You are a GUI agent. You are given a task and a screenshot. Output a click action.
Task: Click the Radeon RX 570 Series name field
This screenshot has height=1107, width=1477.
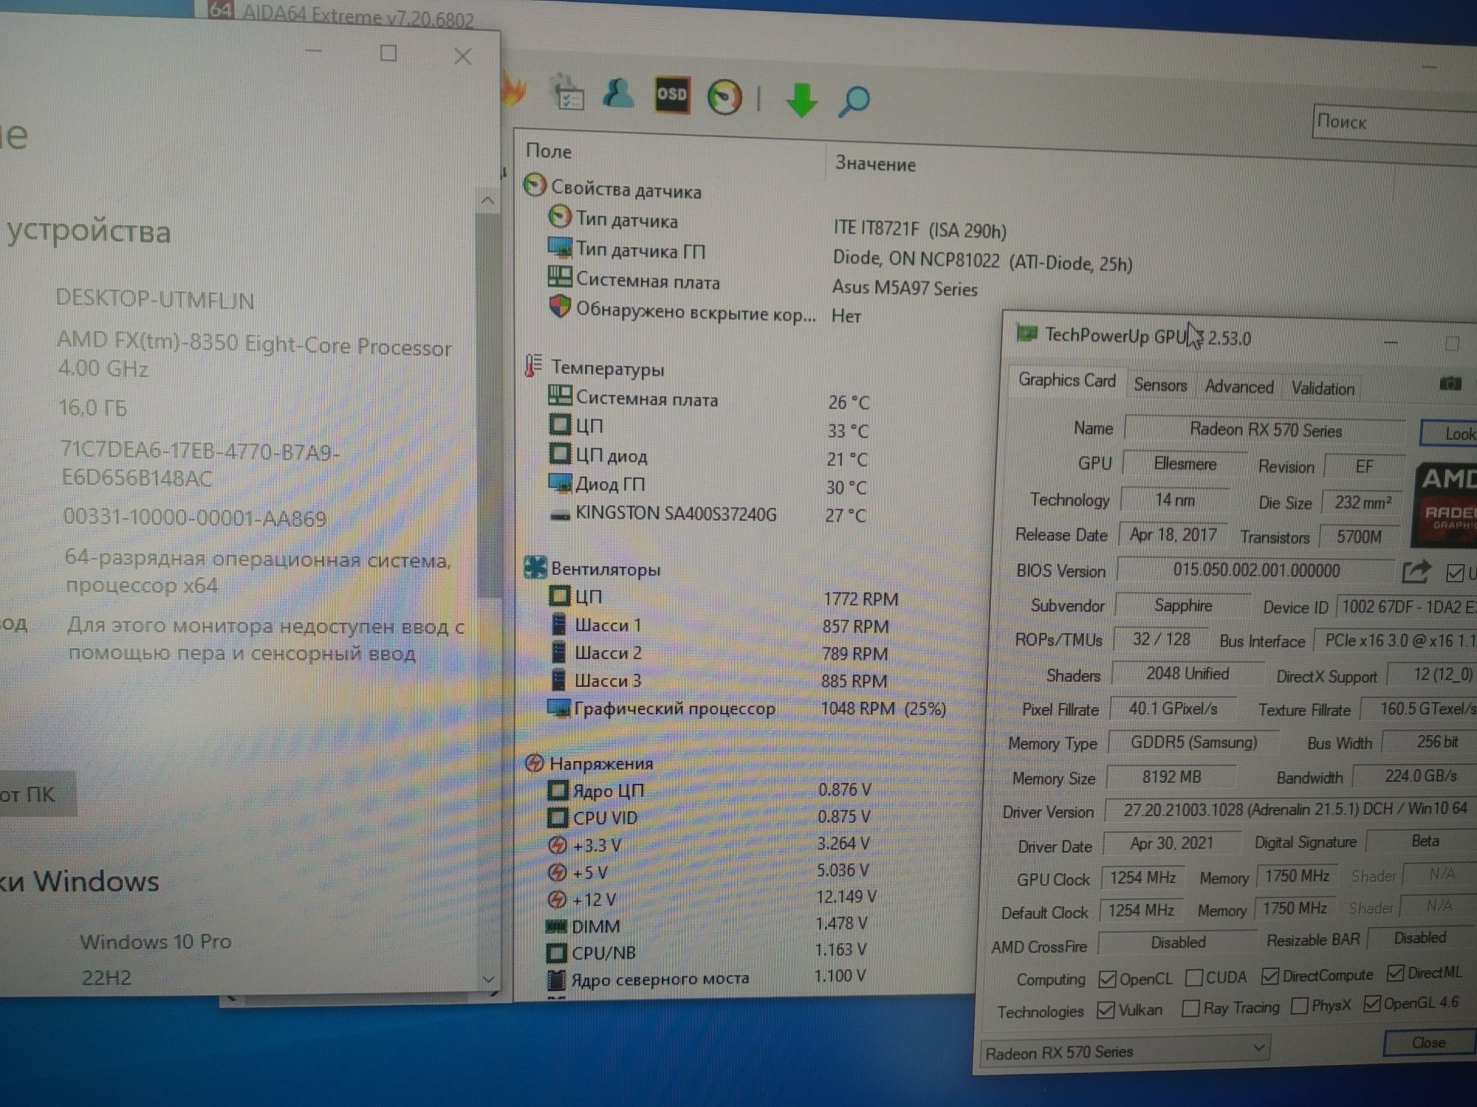1264,430
